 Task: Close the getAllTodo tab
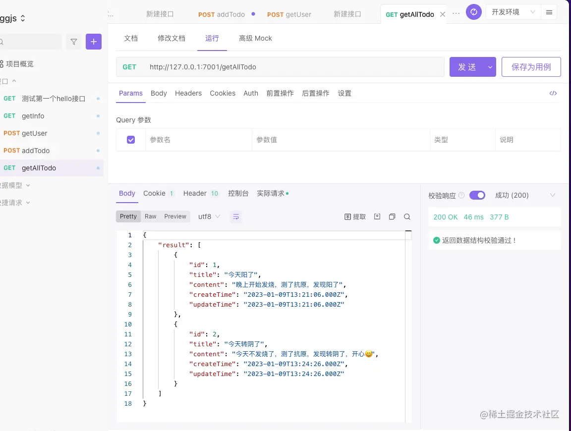pos(443,14)
